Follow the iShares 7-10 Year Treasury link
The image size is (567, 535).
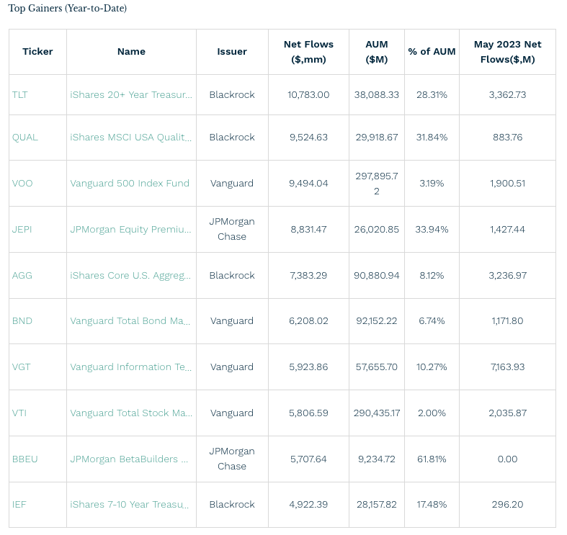tap(130, 505)
